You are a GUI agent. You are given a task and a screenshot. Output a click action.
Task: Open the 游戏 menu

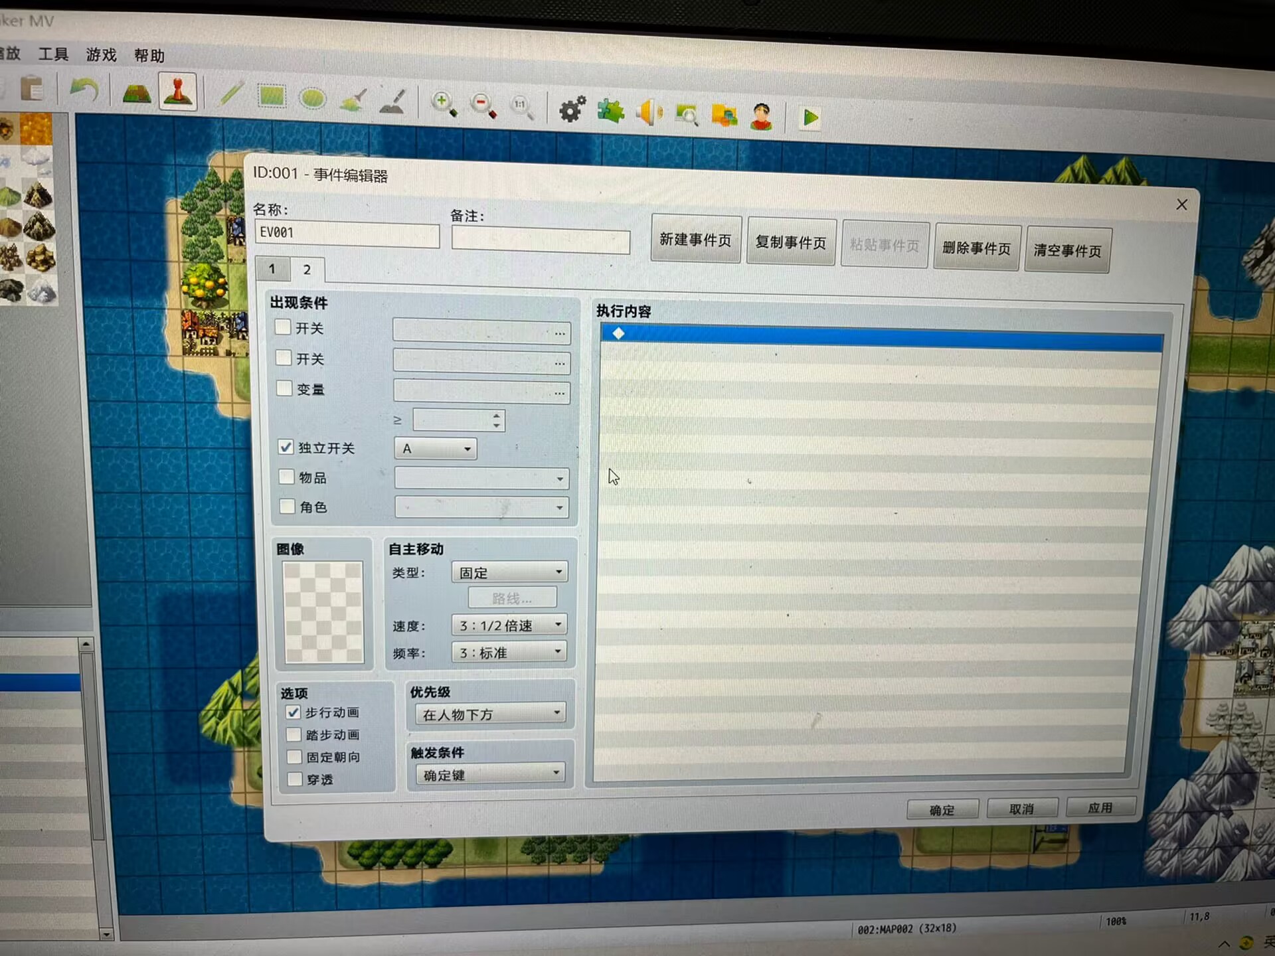click(x=101, y=54)
